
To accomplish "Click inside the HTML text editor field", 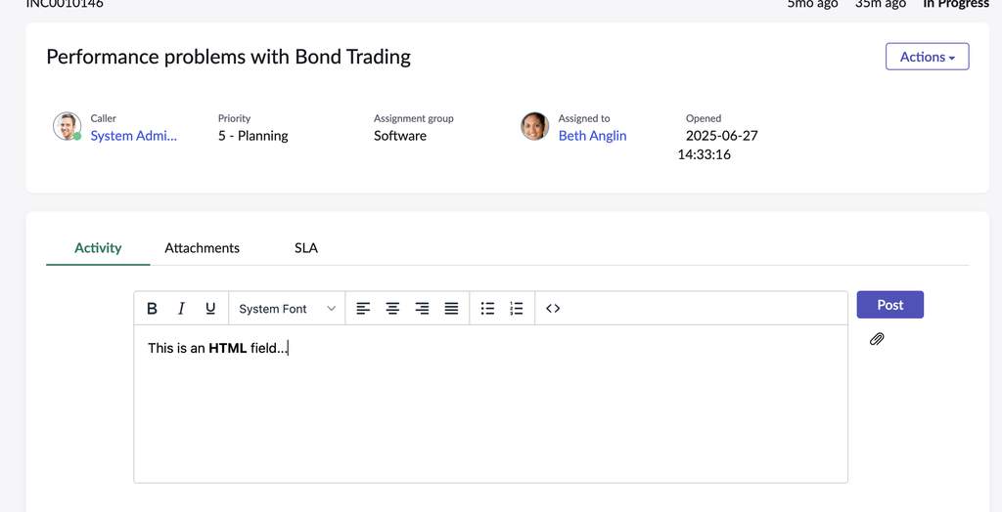I will point(491,404).
